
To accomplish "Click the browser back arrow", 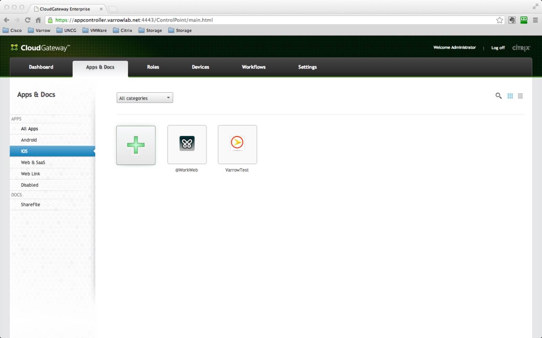I will pos(7,20).
